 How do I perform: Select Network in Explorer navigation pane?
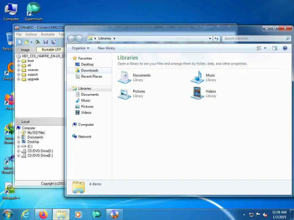(85, 137)
